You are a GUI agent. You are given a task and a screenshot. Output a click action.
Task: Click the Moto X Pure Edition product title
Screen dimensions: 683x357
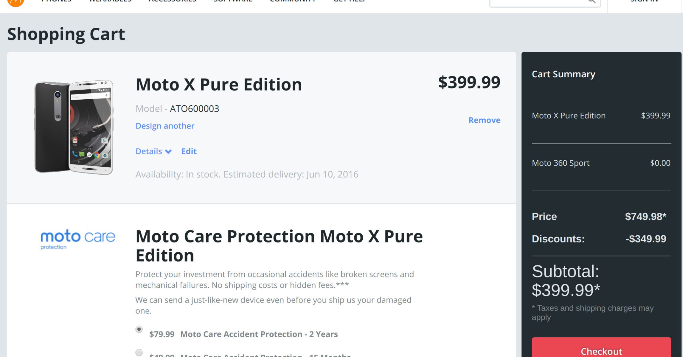click(x=219, y=84)
